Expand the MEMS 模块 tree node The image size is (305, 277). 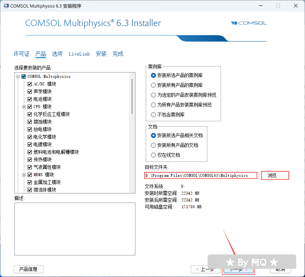[x=24, y=175]
